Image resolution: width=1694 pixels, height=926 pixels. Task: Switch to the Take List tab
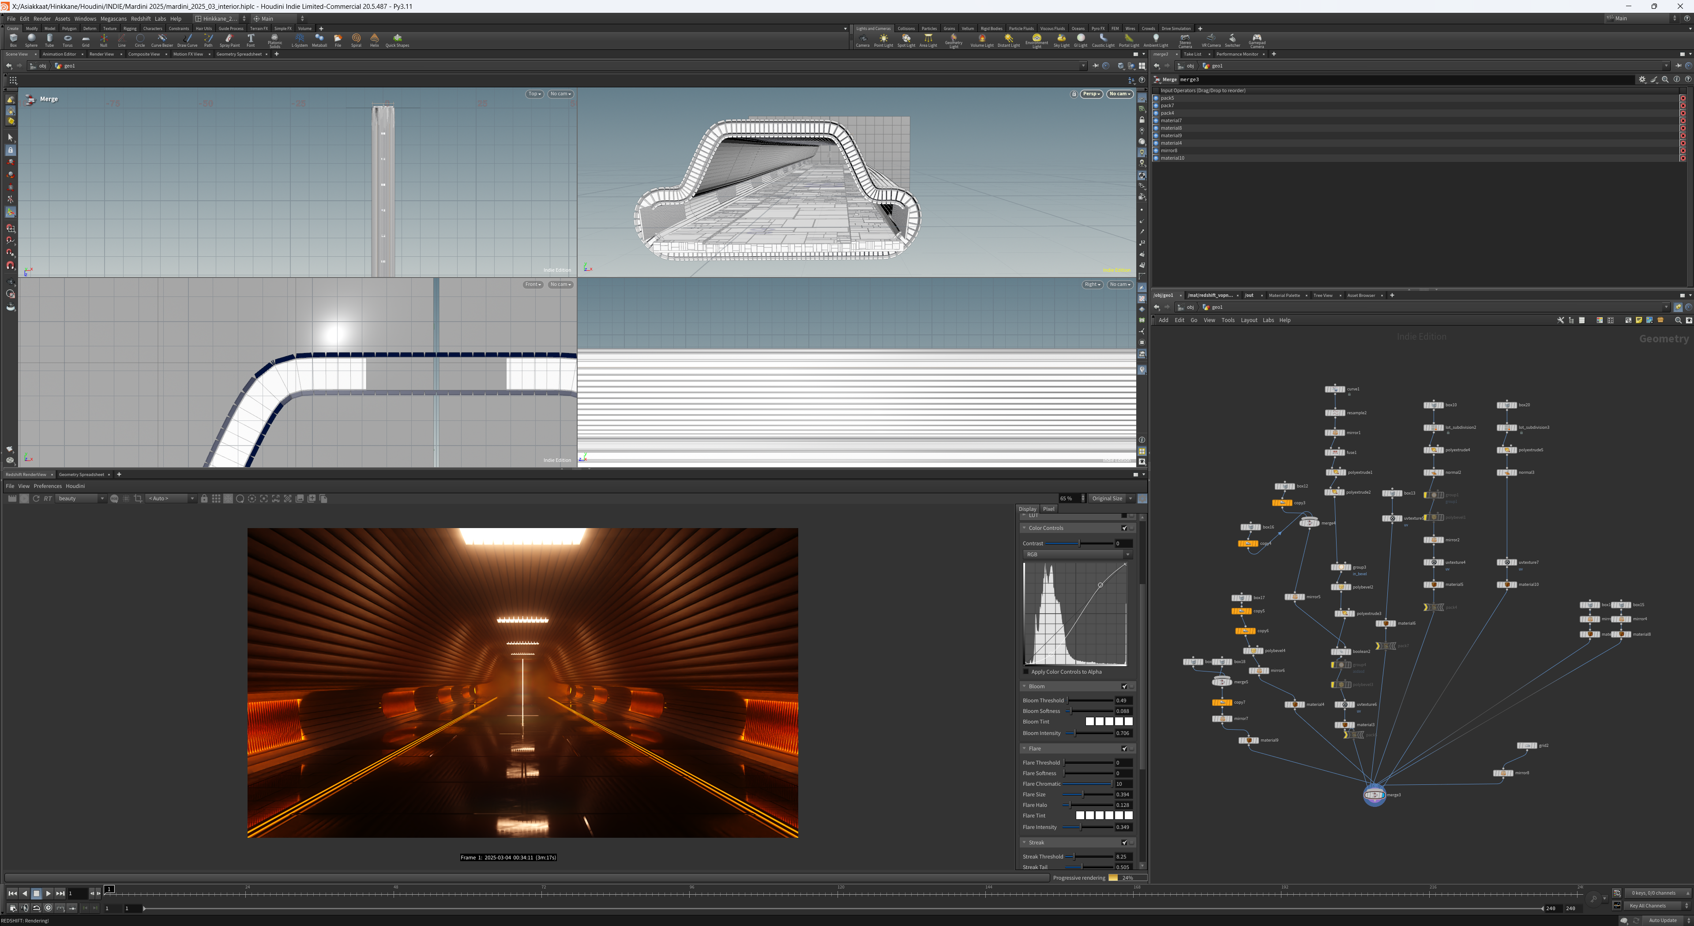(x=1192, y=54)
